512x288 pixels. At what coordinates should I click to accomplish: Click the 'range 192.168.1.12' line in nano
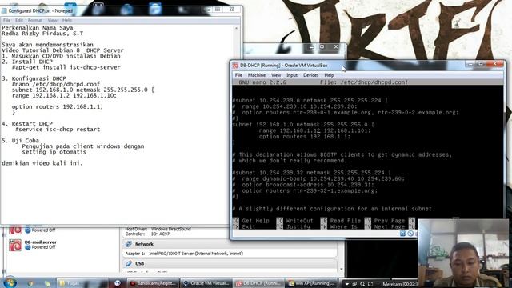coord(314,130)
